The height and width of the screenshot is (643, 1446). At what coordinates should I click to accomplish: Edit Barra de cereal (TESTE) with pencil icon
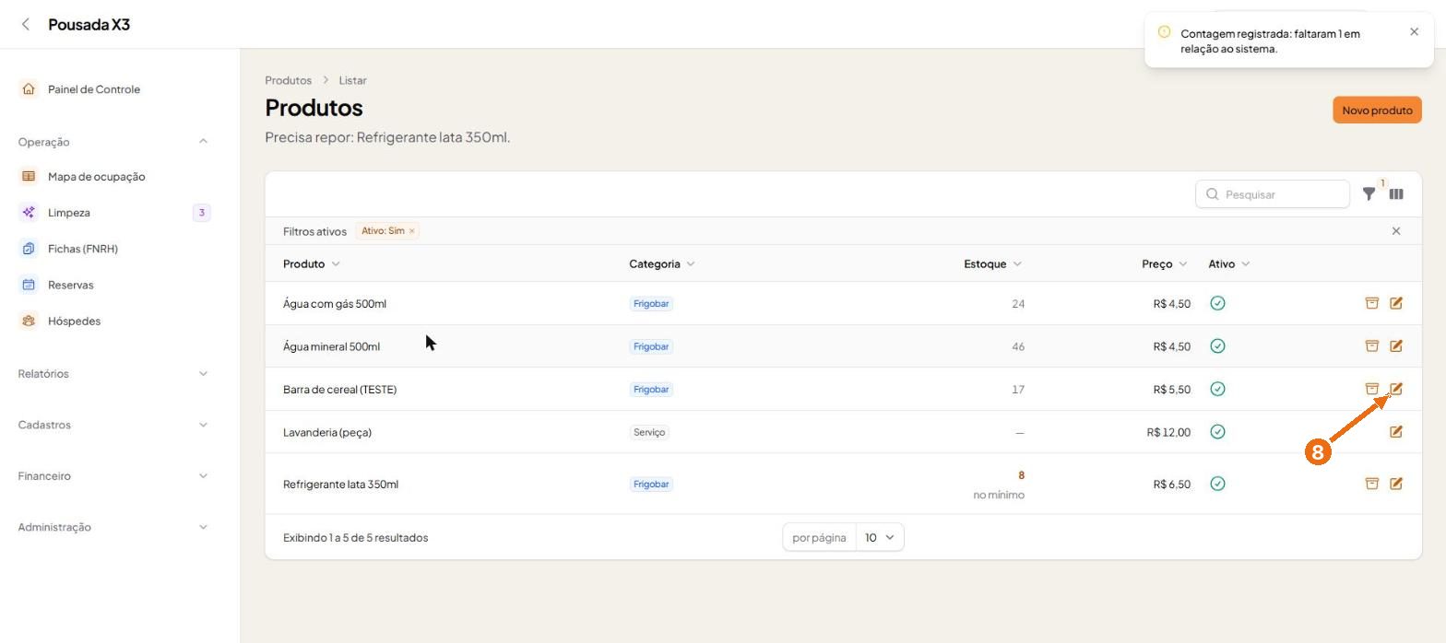point(1396,389)
